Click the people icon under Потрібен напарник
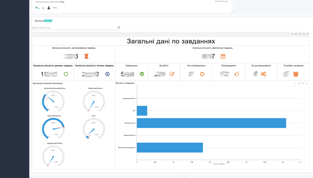The height and width of the screenshot is (178, 313). [296, 74]
